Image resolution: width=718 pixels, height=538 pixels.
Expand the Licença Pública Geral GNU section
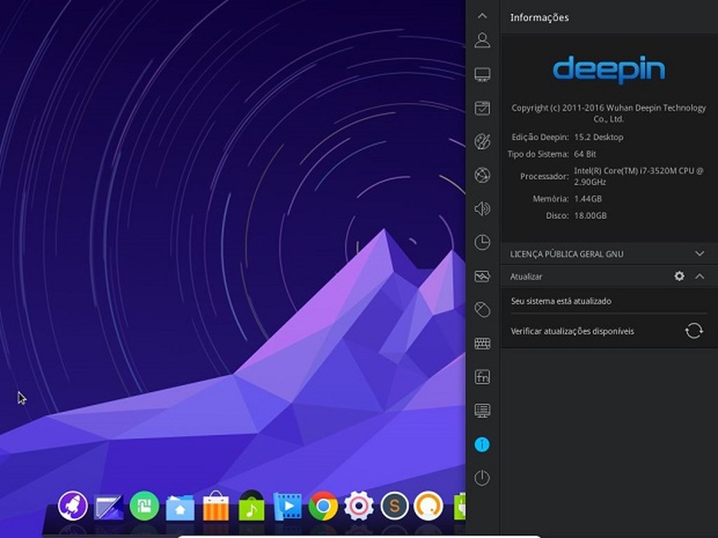tap(699, 254)
